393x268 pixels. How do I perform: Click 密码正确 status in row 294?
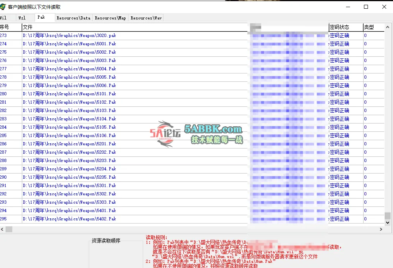pos(339,211)
